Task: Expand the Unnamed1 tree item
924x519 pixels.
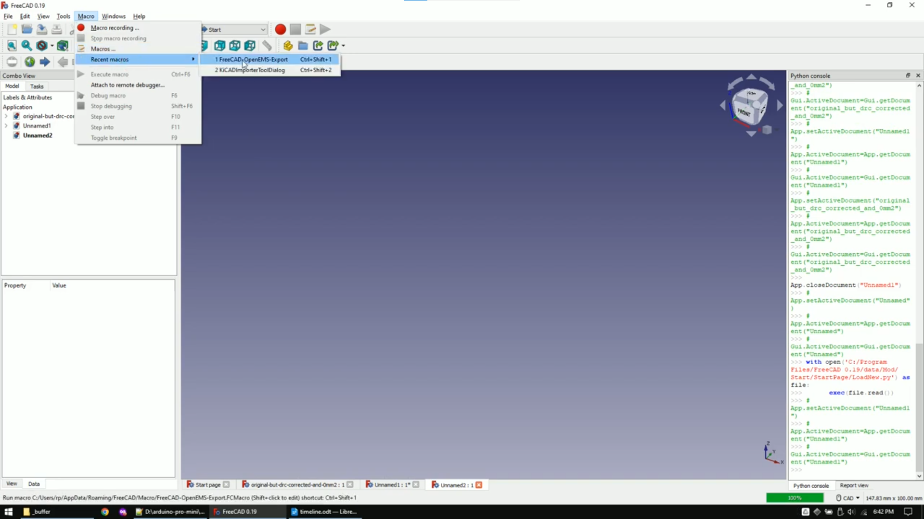Action: click(x=6, y=126)
